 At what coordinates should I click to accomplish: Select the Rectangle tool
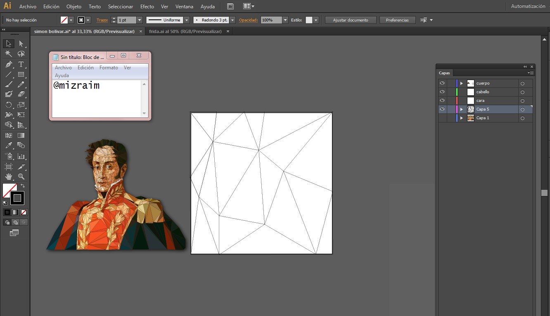click(21, 75)
